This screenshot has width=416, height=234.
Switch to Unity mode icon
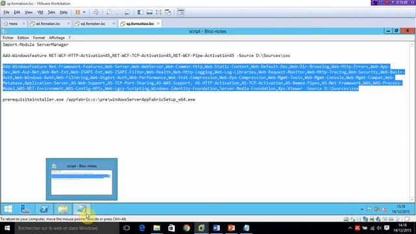click(x=168, y=12)
